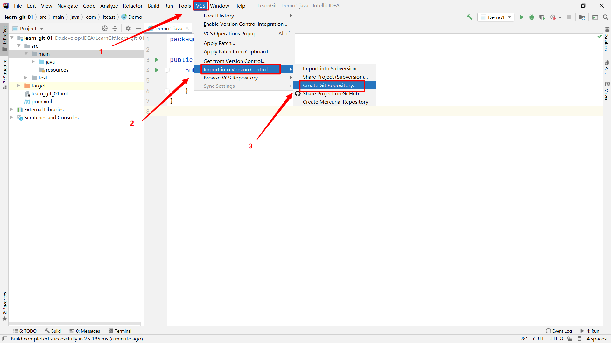Collapse the main folder node
The image size is (611, 343).
click(26, 54)
